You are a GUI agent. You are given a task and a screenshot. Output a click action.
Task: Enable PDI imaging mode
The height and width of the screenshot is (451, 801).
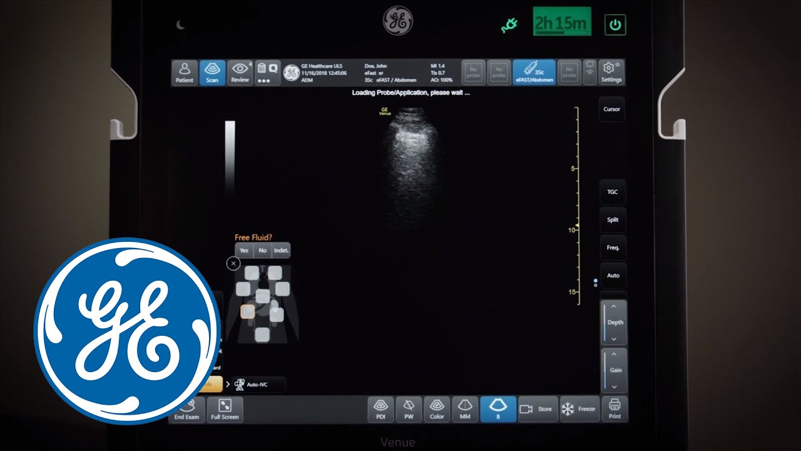tap(381, 409)
